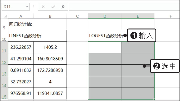Select row 9 header
Viewport: 180px width, 101px height.
pyautogui.click(x=4, y=24)
